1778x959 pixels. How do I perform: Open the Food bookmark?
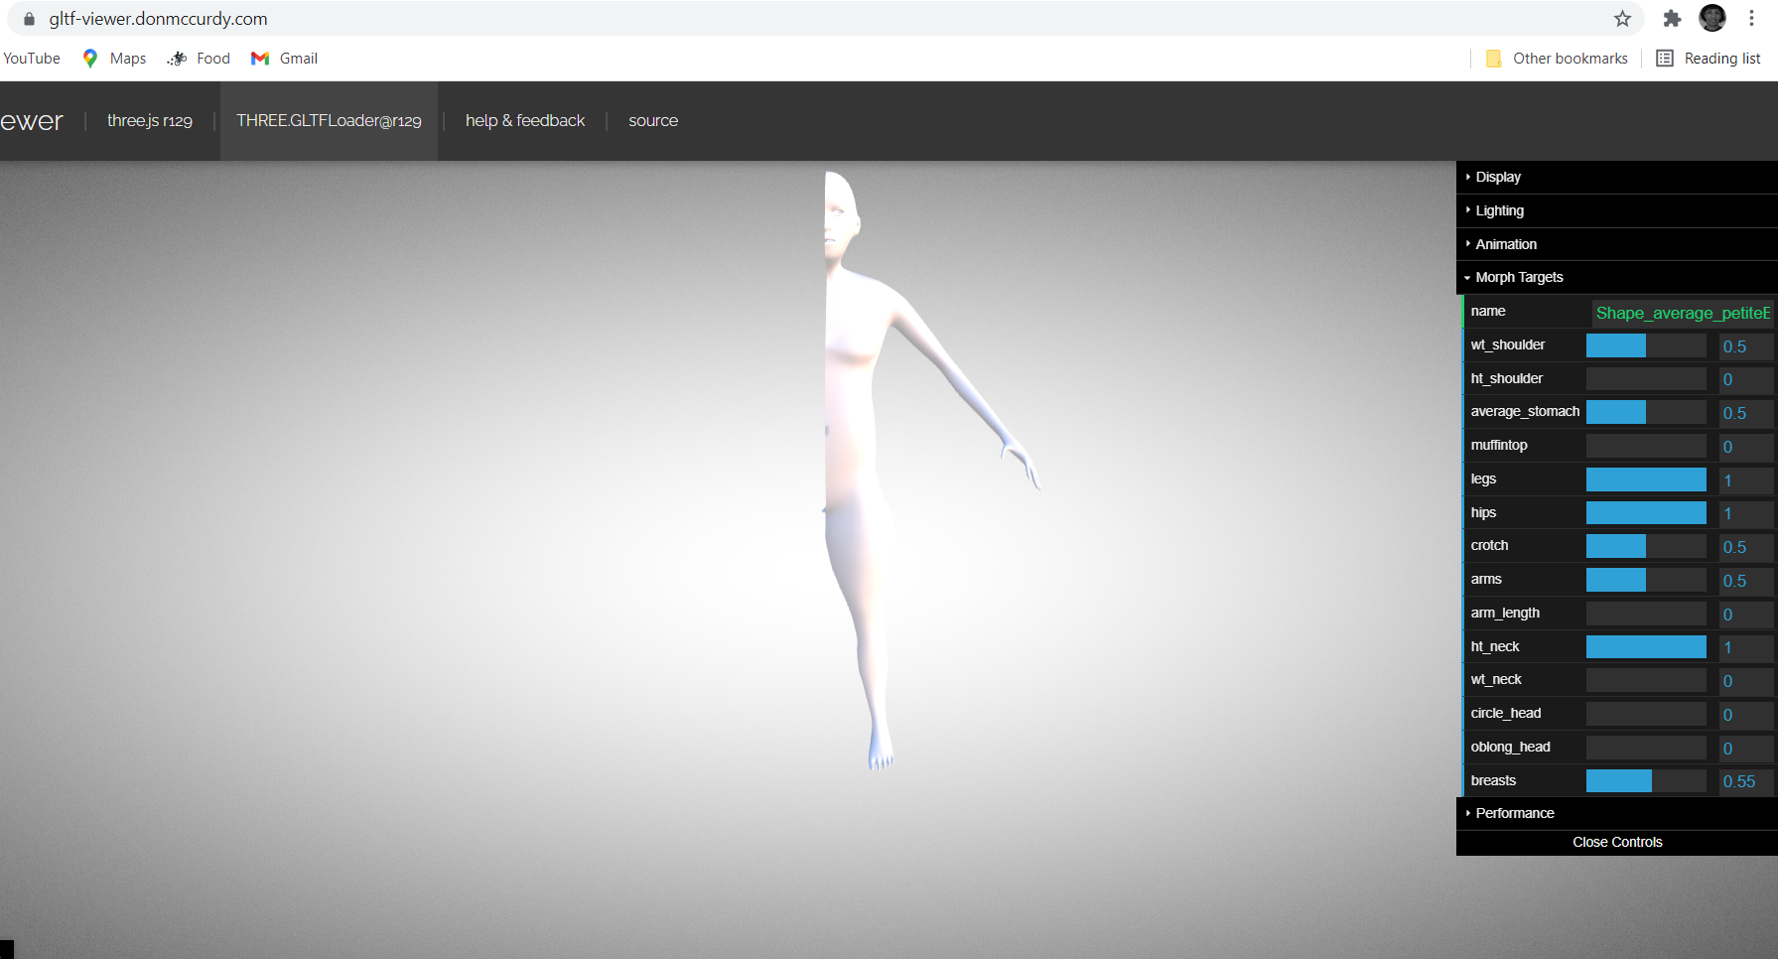pos(198,58)
